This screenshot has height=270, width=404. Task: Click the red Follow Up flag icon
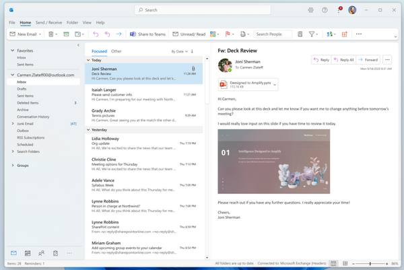tap(228, 34)
